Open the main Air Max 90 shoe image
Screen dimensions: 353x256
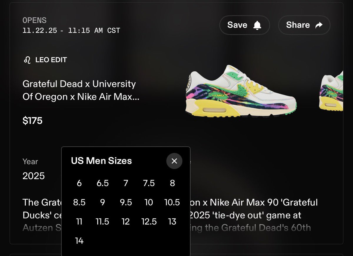tap(241, 92)
